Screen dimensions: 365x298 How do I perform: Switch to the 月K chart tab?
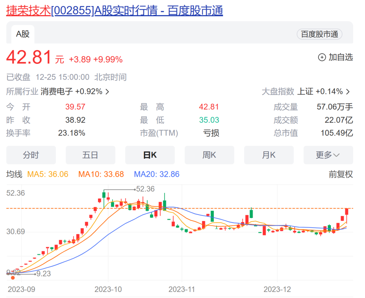click(269, 155)
